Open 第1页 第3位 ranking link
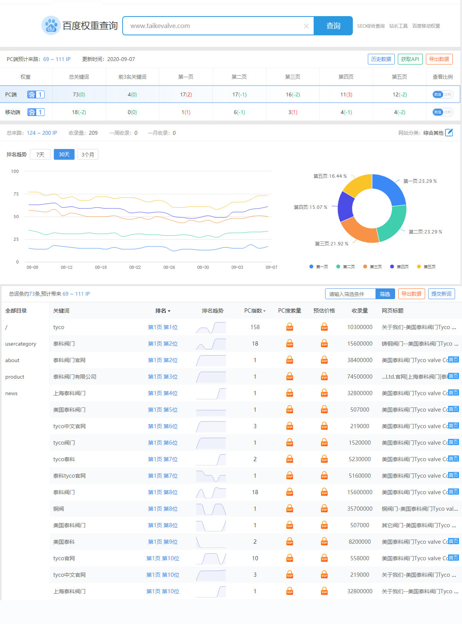 (163, 377)
